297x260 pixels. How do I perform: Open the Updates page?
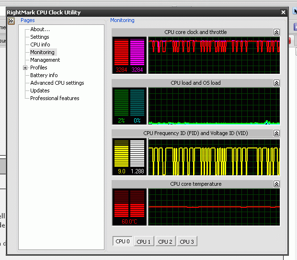click(40, 90)
